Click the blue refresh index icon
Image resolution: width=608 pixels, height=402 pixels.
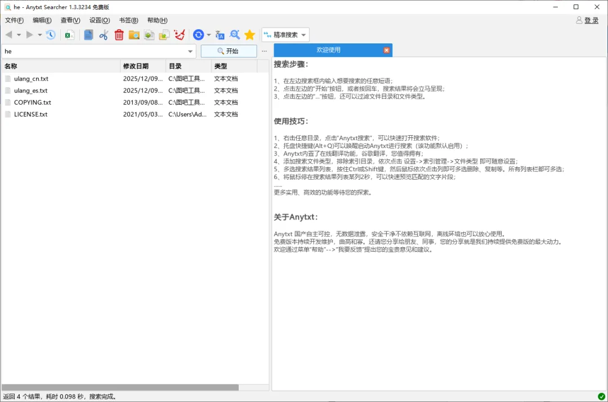pos(199,35)
